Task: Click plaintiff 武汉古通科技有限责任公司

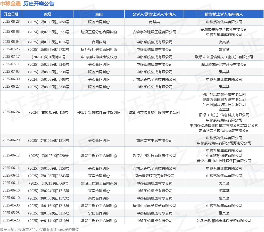Action: 154,155
